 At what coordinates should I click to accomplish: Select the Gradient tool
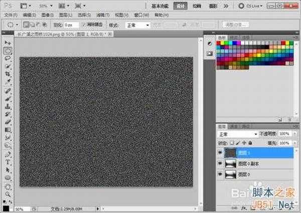pyautogui.click(x=9, y=129)
